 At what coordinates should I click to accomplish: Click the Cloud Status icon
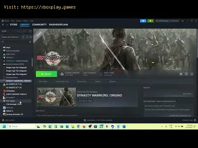62,74
